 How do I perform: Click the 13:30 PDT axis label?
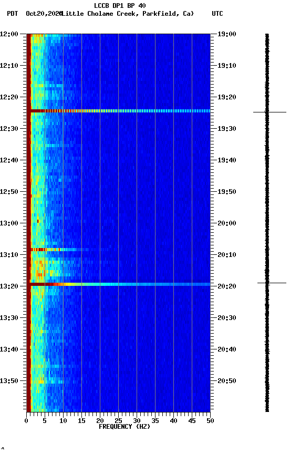coord(9,318)
